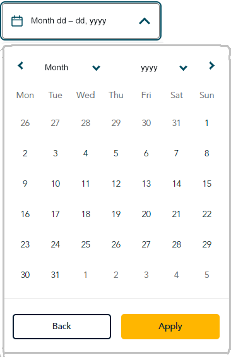Select day 1 on first Sunday
This screenshot has width=231, height=357.
pyautogui.click(x=207, y=123)
